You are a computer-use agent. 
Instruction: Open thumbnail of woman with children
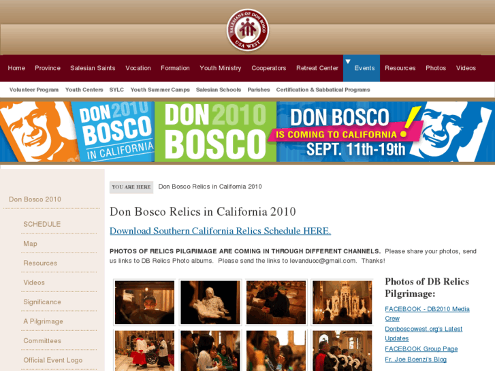(210, 351)
